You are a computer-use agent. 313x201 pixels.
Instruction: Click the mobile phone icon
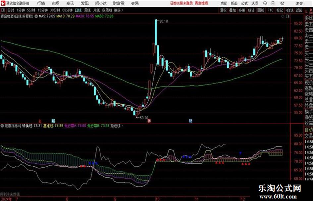pos(273,3)
